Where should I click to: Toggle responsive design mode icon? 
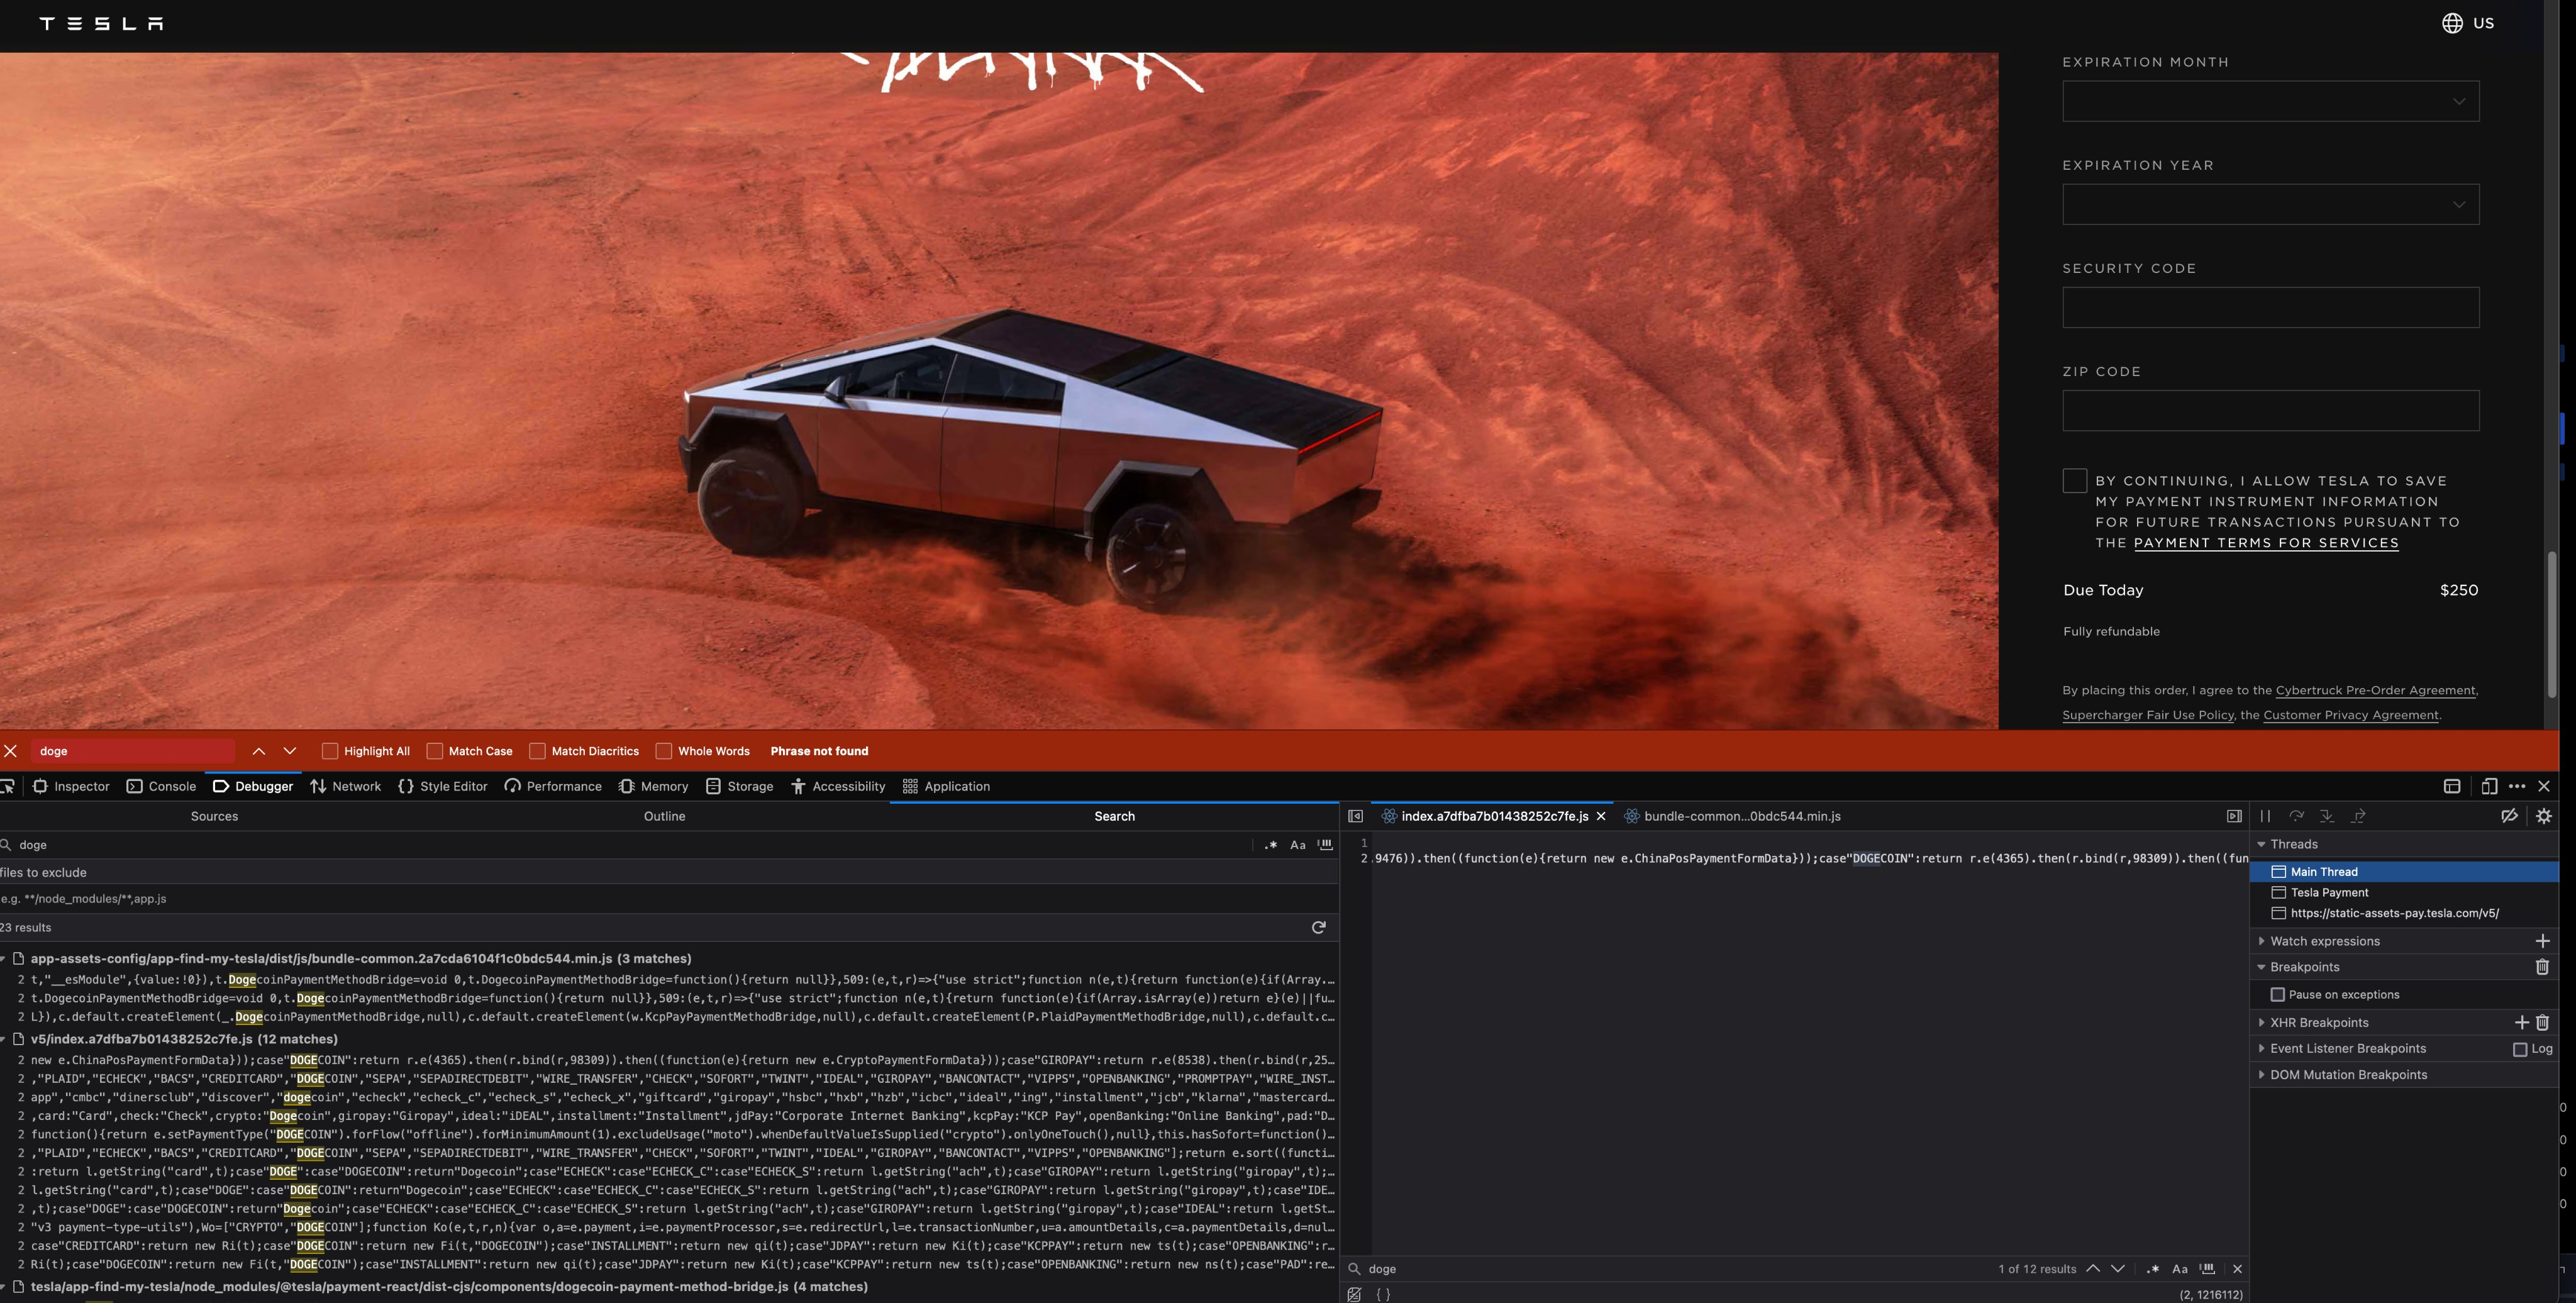point(2489,786)
